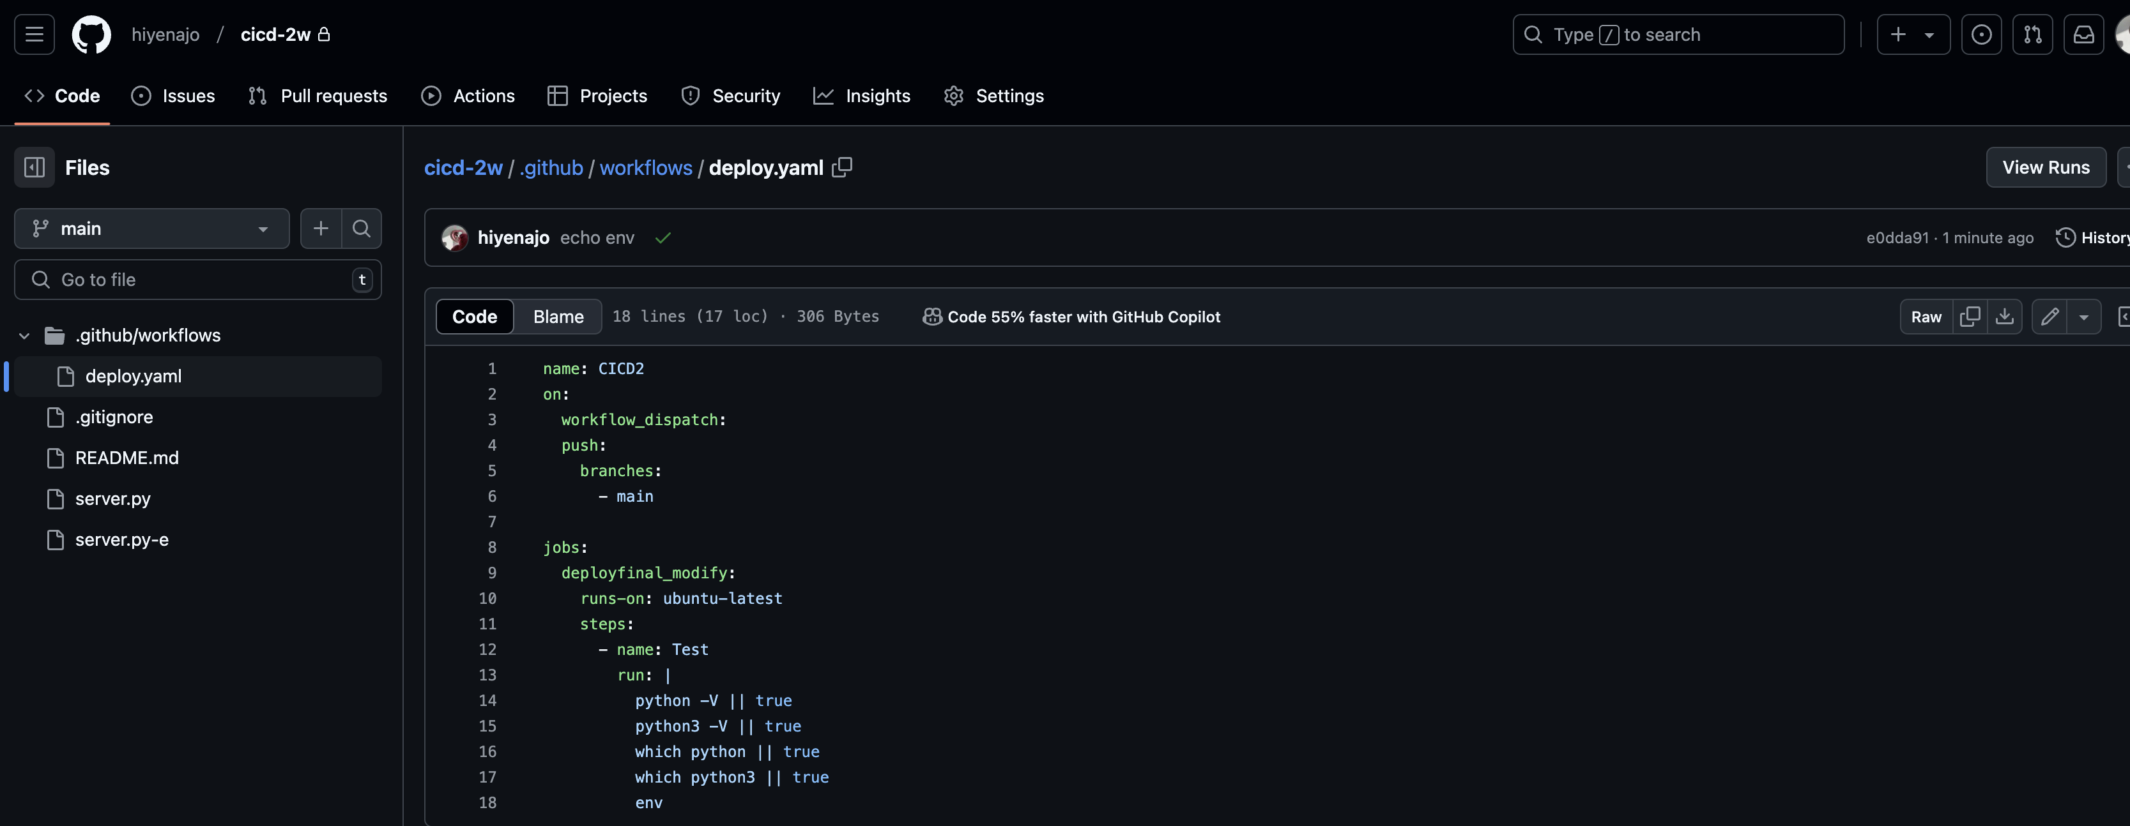Focus the Go to file field
2130x826 pixels.
[x=197, y=280]
